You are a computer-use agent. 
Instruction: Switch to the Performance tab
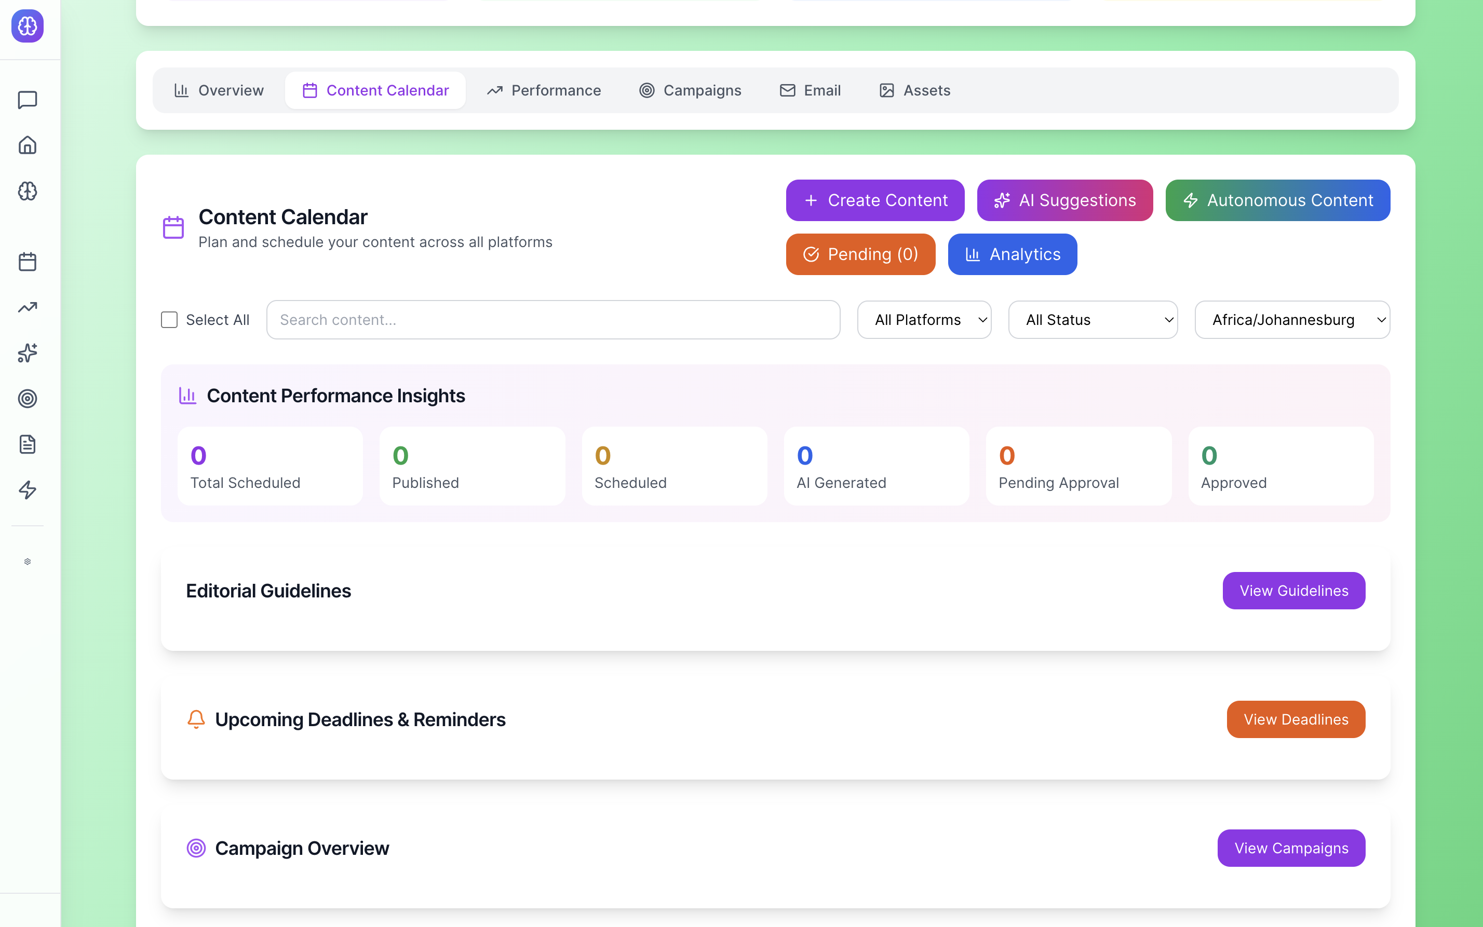(x=543, y=91)
